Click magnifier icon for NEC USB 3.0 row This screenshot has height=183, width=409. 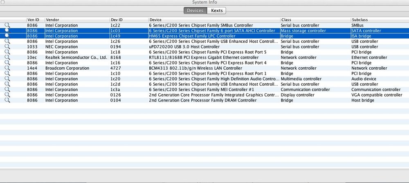click(7, 47)
